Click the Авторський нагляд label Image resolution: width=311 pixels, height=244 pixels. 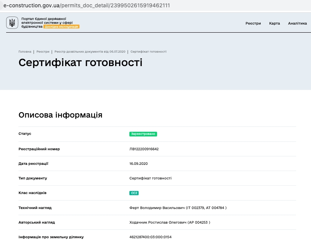pos(37,222)
